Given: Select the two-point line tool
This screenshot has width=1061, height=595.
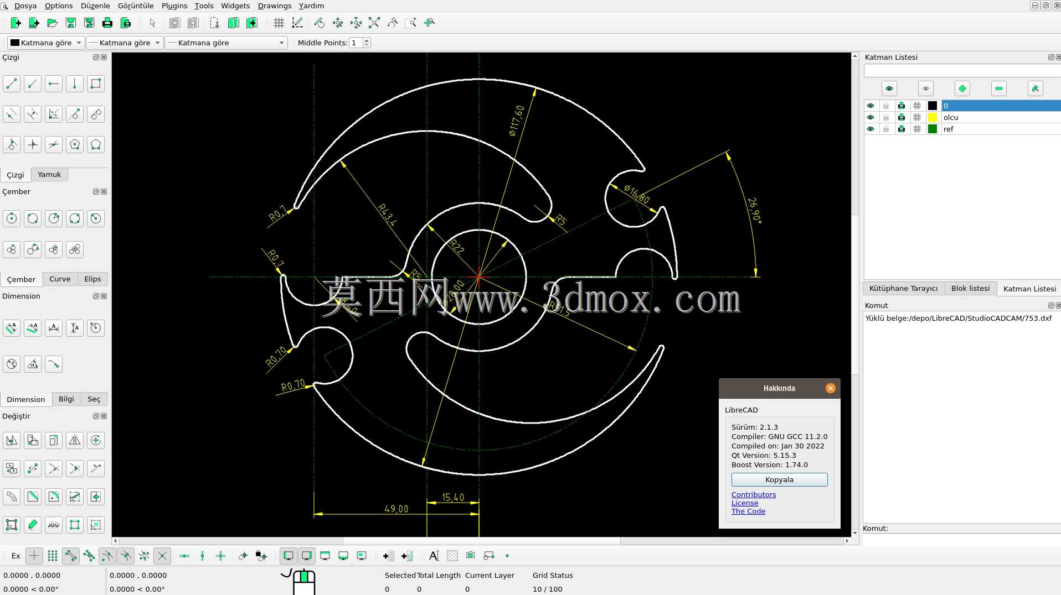Looking at the screenshot, I should (x=12, y=84).
